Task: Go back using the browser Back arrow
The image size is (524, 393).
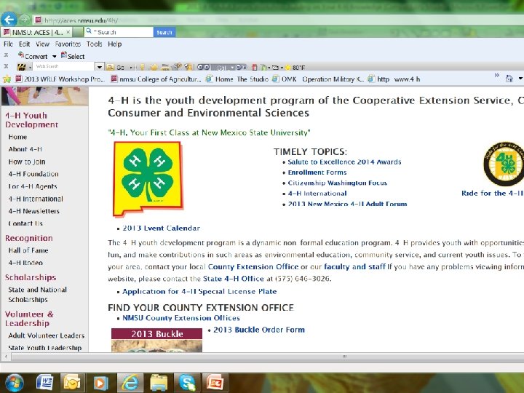Action: coord(9,20)
